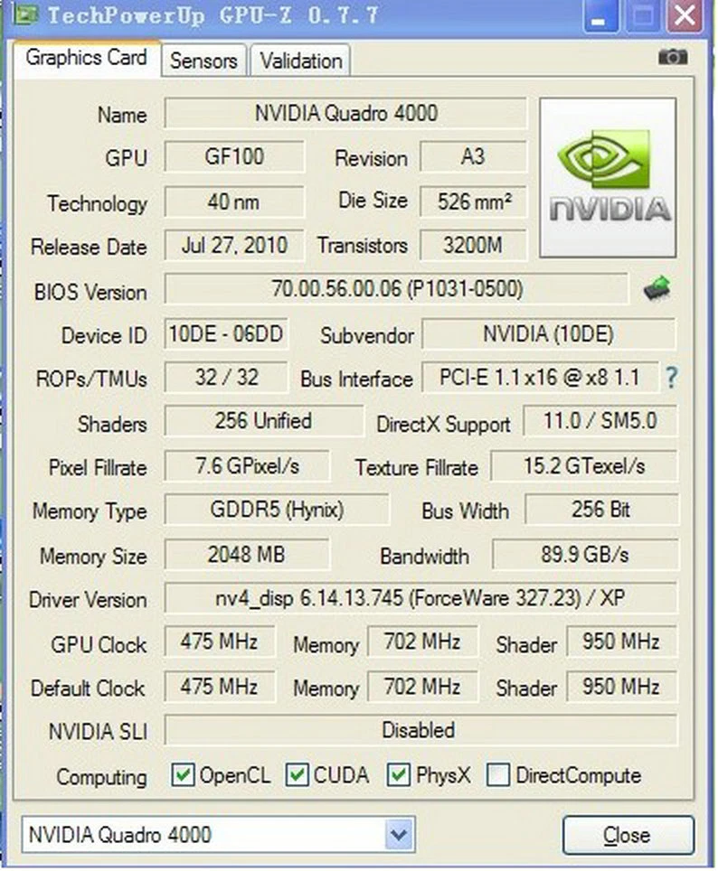The image size is (718, 871).
Task: Toggle the PhysX checkbox
Action: 398,774
